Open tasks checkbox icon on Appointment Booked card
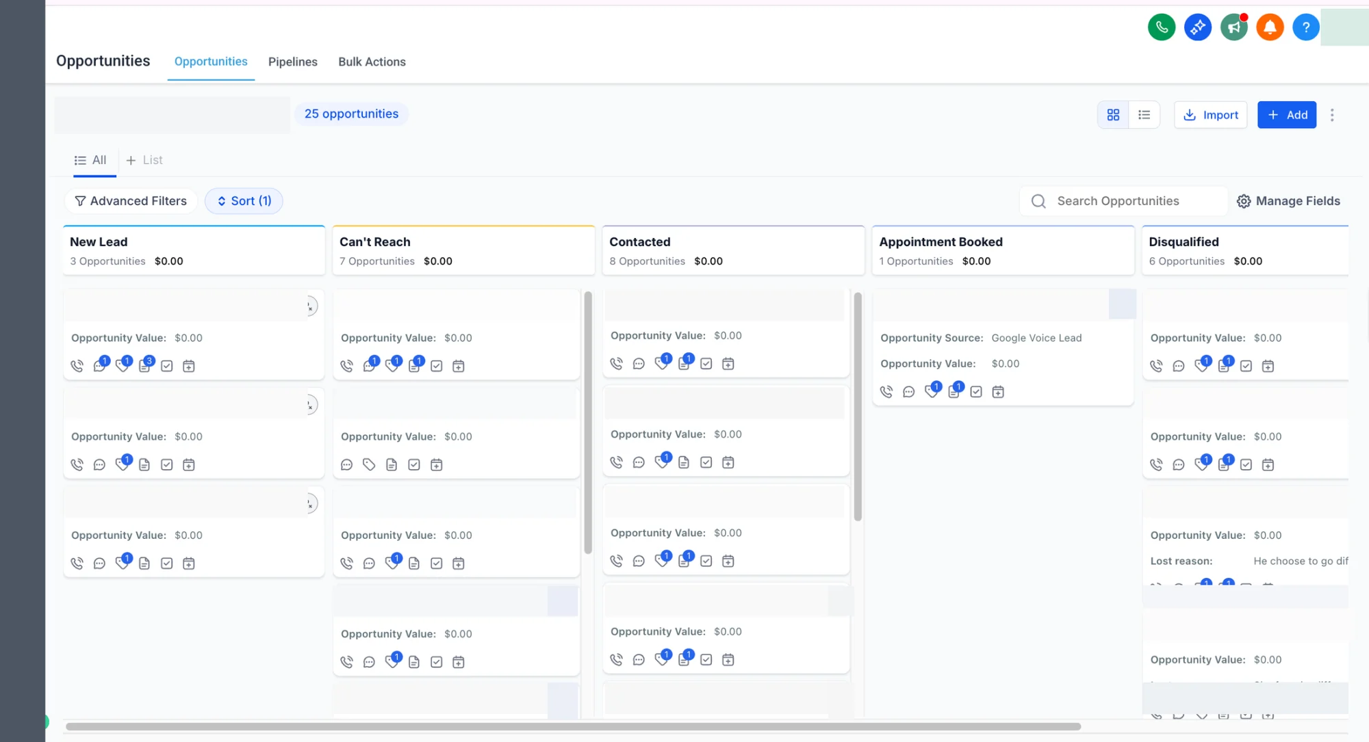1369x742 pixels. [x=976, y=392]
